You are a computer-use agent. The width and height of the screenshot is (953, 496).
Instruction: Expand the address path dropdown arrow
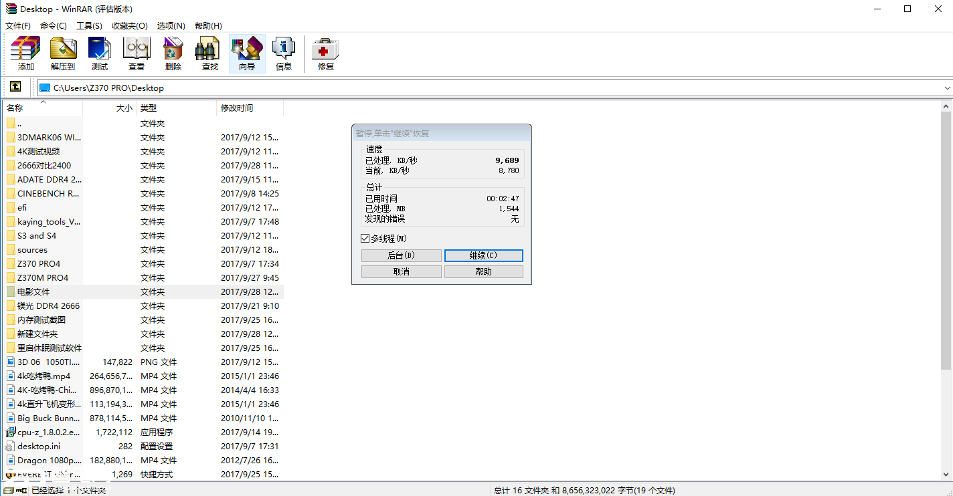point(947,88)
